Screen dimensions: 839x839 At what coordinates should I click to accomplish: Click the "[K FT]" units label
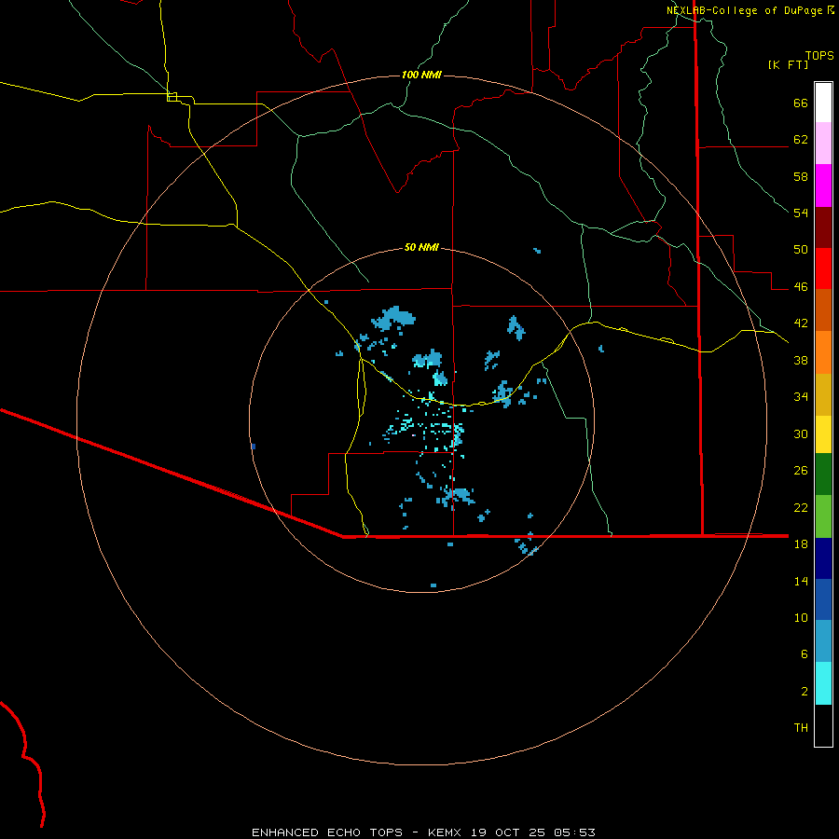click(x=788, y=65)
